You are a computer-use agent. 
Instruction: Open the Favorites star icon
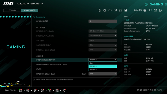click(x=121, y=10)
